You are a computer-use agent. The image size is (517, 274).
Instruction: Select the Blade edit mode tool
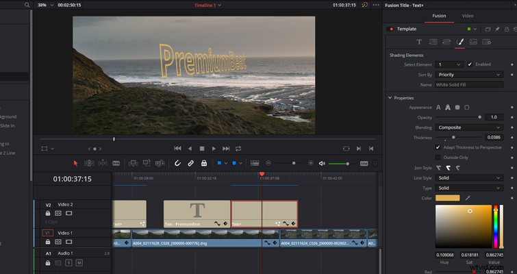pos(116,163)
